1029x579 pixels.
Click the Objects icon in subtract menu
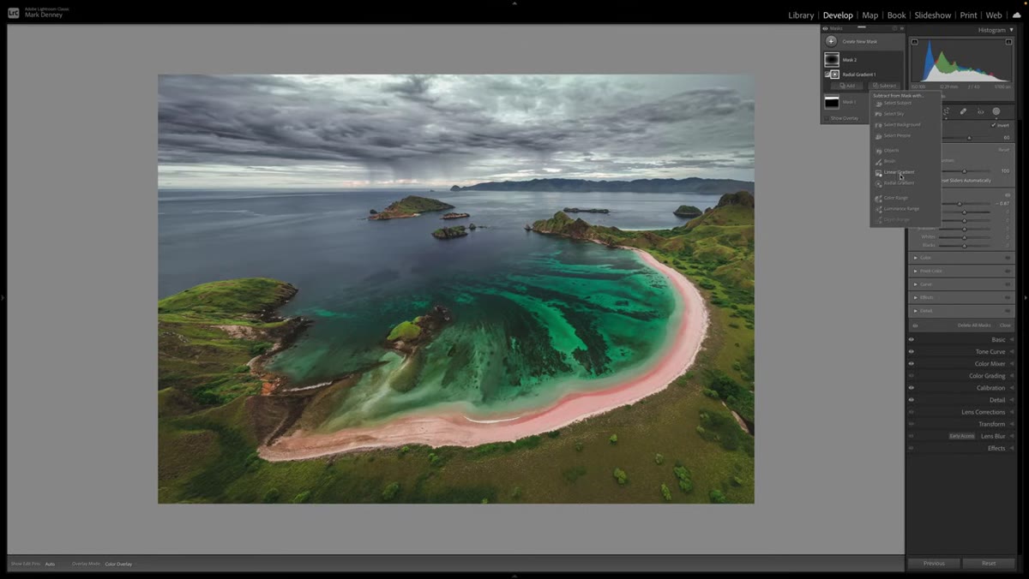(x=878, y=151)
